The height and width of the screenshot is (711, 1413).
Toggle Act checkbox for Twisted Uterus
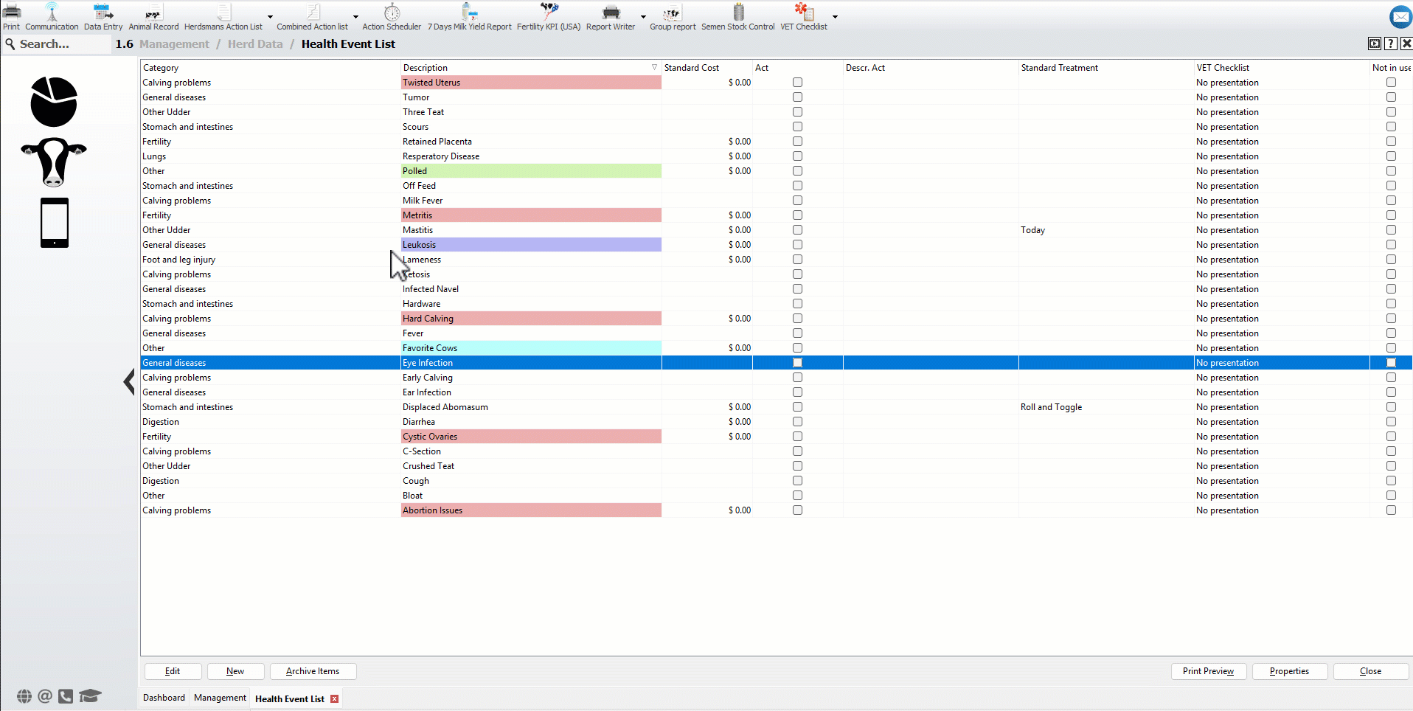pos(797,83)
